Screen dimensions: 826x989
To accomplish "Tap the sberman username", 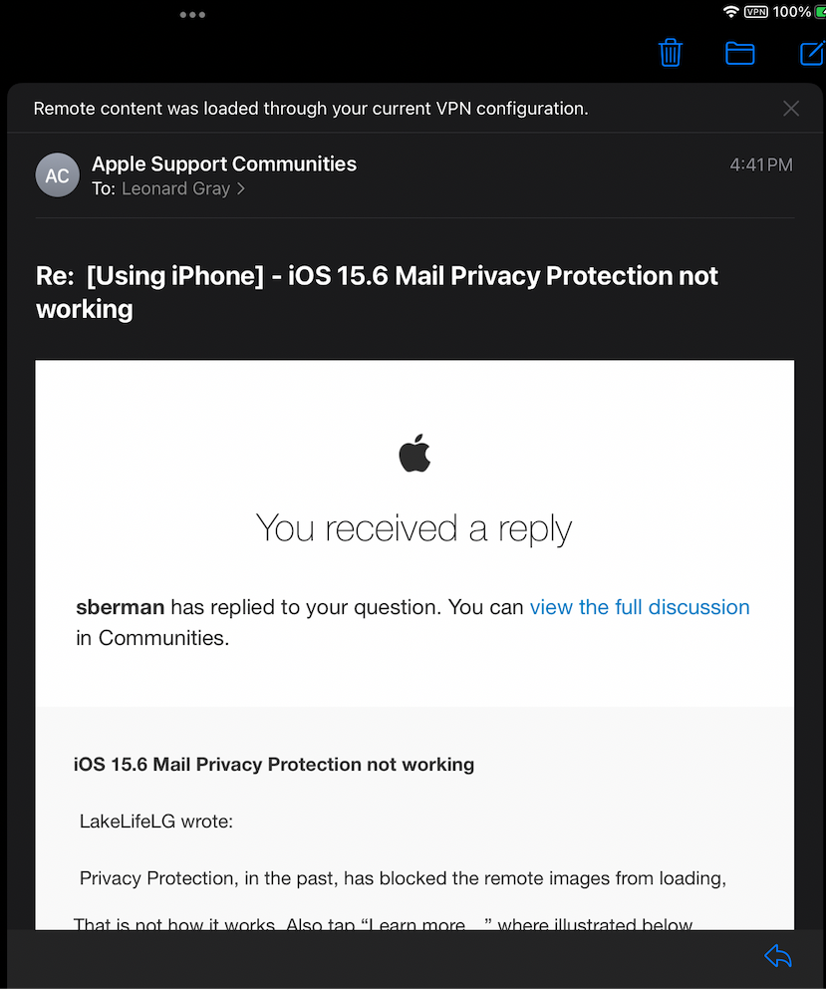I will coord(120,607).
